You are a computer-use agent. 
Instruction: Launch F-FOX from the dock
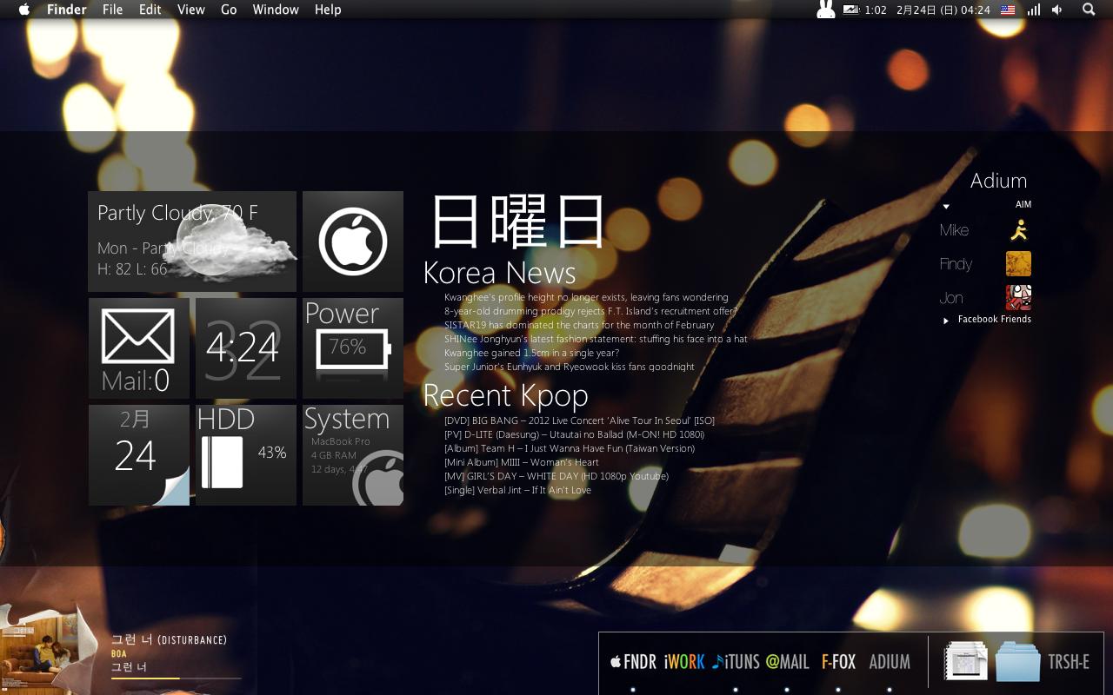838,662
